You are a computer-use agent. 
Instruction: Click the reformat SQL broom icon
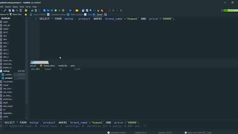click(98, 10)
